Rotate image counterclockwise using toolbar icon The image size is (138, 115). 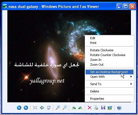pyautogui.click(x=80, y=108)
